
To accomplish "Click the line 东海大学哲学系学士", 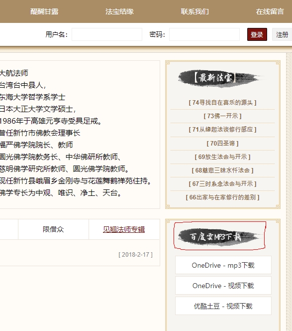I will (x=32, y=97).
